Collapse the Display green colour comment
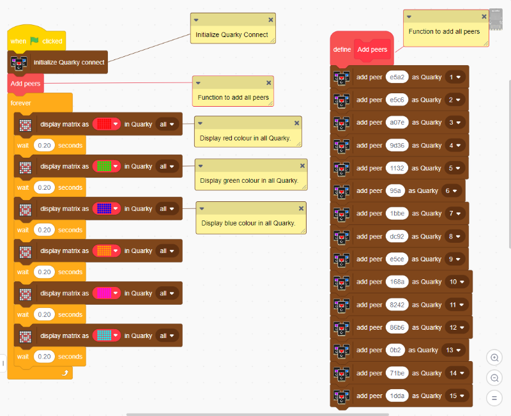The height and width of the screenshot is (416, 511). (x=201, y=166)
